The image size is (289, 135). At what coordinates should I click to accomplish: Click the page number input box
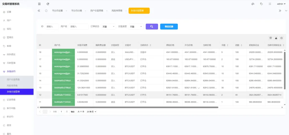pos(61,112)
